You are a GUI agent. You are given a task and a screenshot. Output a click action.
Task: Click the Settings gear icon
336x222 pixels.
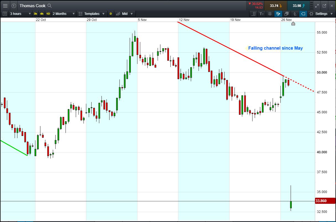click(x=312, y=14)
